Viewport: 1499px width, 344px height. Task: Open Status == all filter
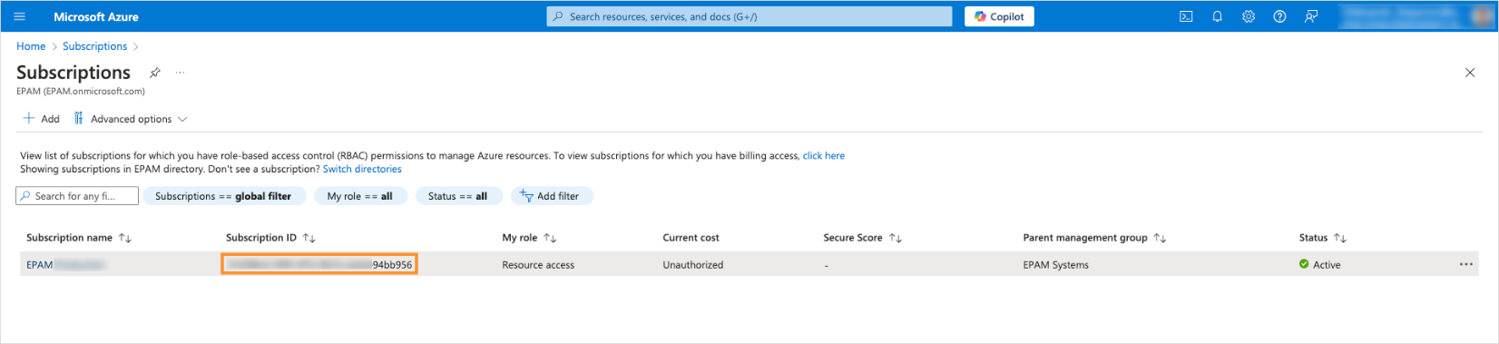coord(458,196)
